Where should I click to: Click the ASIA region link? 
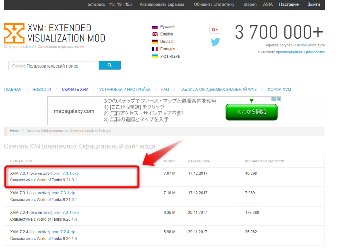(x=268, y=4)
